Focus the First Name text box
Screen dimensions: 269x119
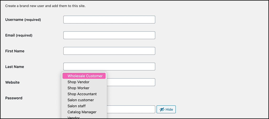(x=109, y=51)
